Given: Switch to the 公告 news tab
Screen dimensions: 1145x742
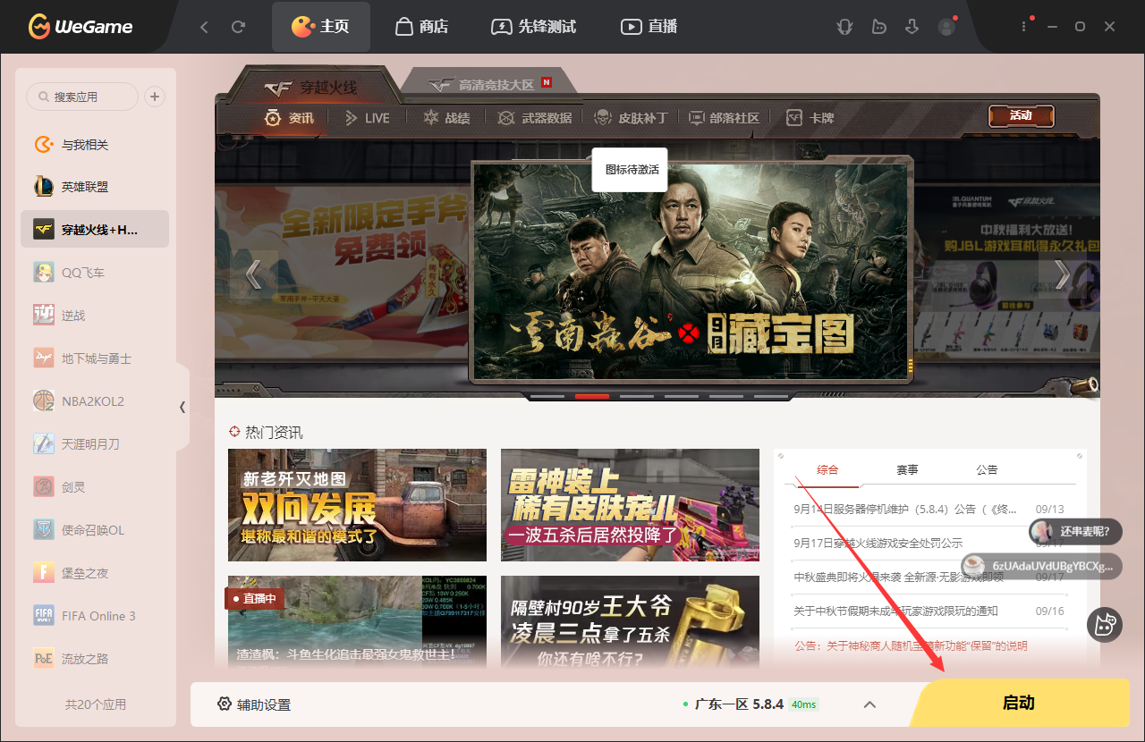Looking at the screenshot, I should [x=987, y=469].
